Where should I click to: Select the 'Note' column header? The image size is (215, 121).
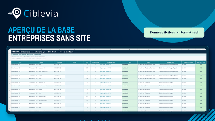tap(87, 62)
